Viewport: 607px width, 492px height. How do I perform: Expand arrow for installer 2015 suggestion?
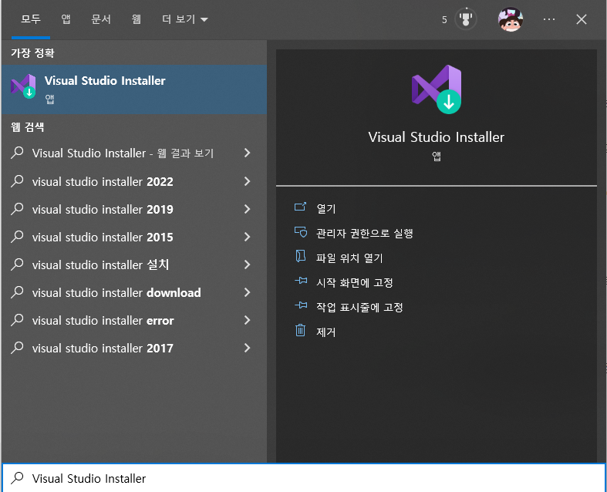[247, 237]
